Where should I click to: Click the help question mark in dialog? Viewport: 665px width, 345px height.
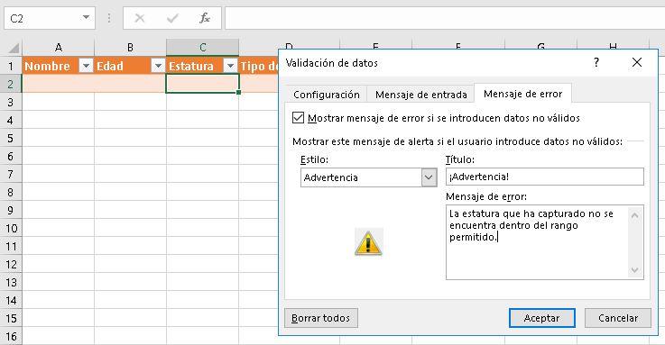point(596,63)
